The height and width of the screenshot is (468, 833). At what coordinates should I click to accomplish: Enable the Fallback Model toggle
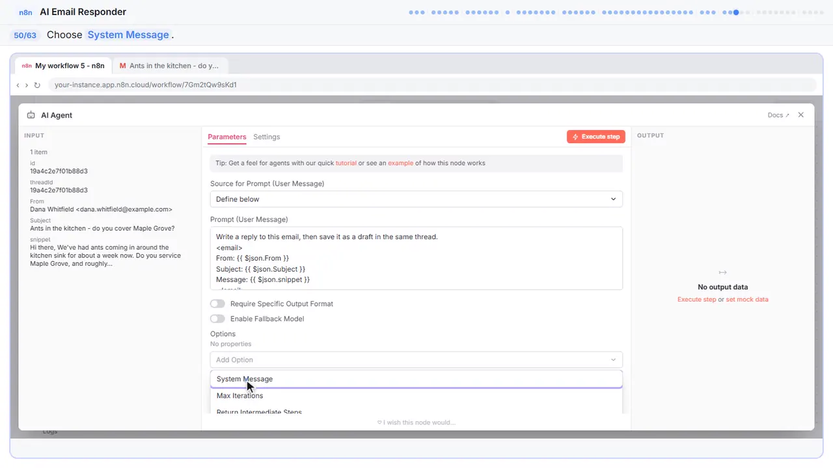coord(217,318)
